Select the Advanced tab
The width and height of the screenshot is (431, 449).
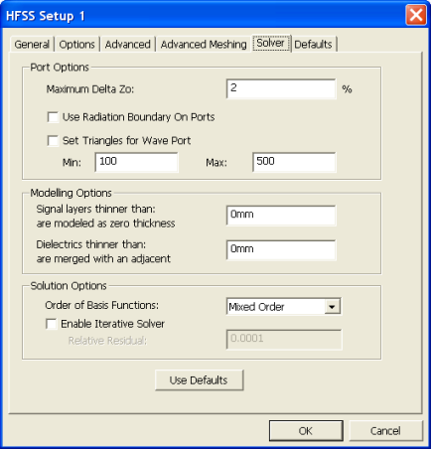[x=127, y=44]
